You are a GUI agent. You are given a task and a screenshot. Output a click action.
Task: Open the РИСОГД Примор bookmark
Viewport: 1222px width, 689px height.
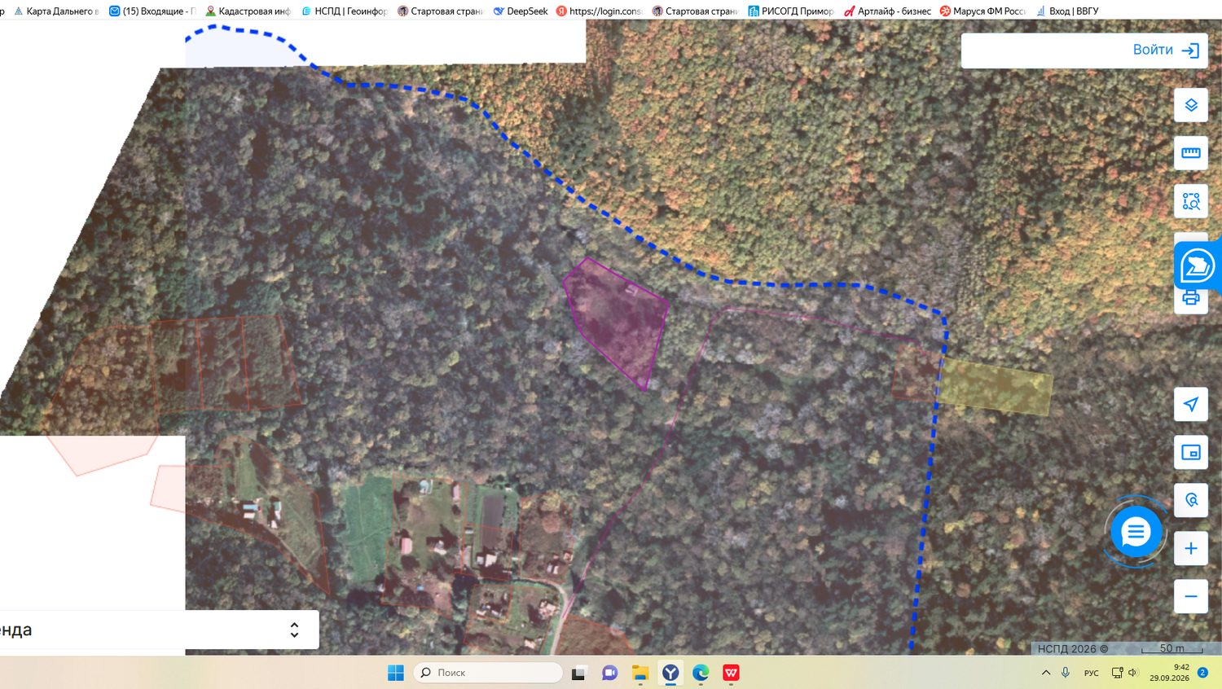click(791, 11)
